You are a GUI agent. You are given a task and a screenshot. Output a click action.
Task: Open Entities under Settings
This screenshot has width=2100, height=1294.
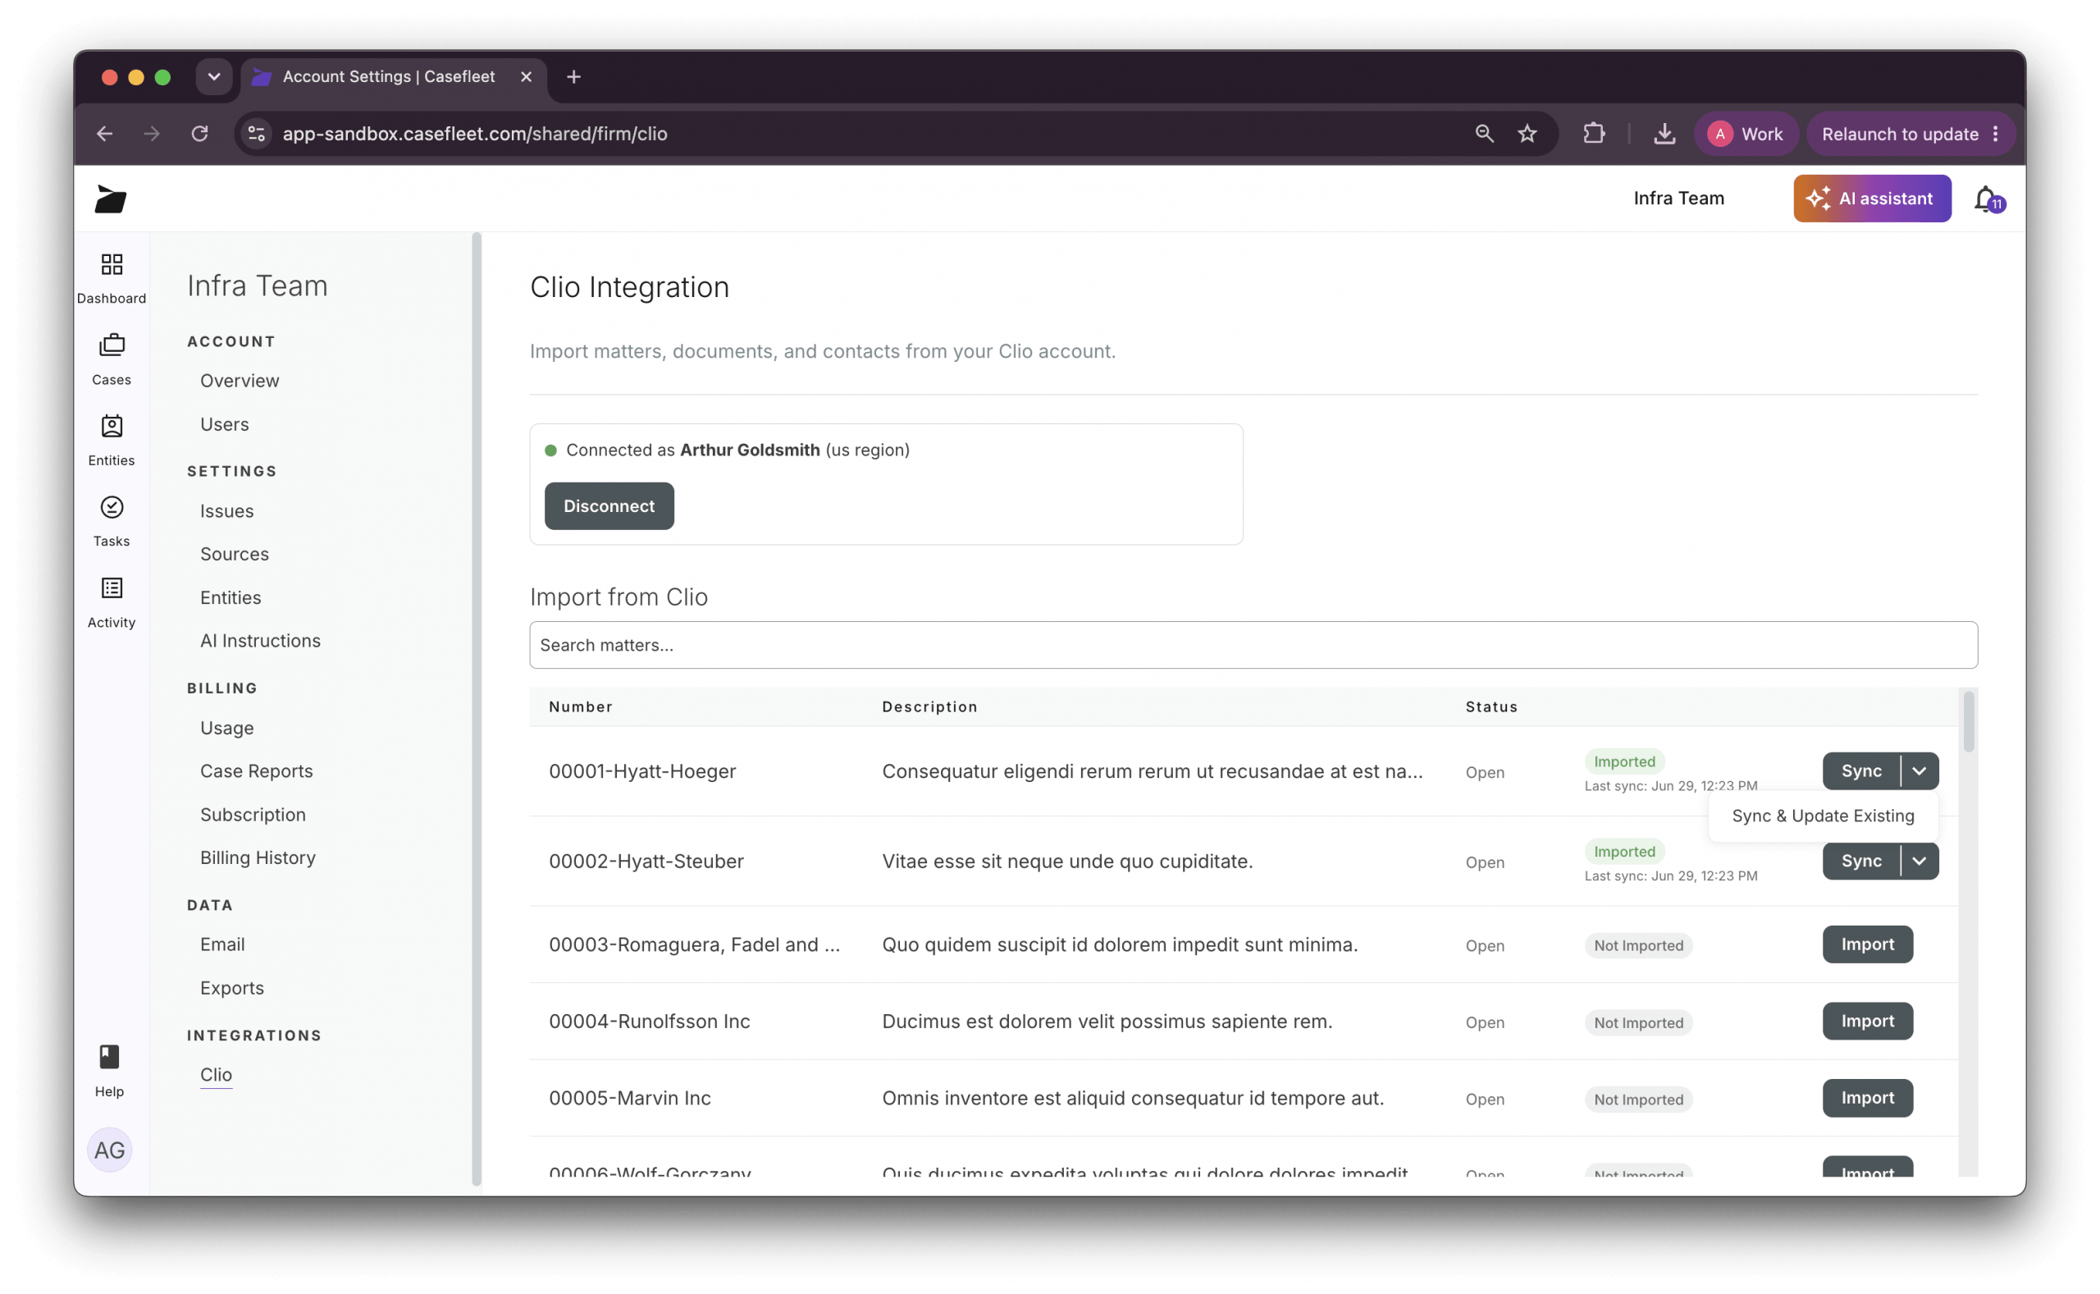click(231, 597)
